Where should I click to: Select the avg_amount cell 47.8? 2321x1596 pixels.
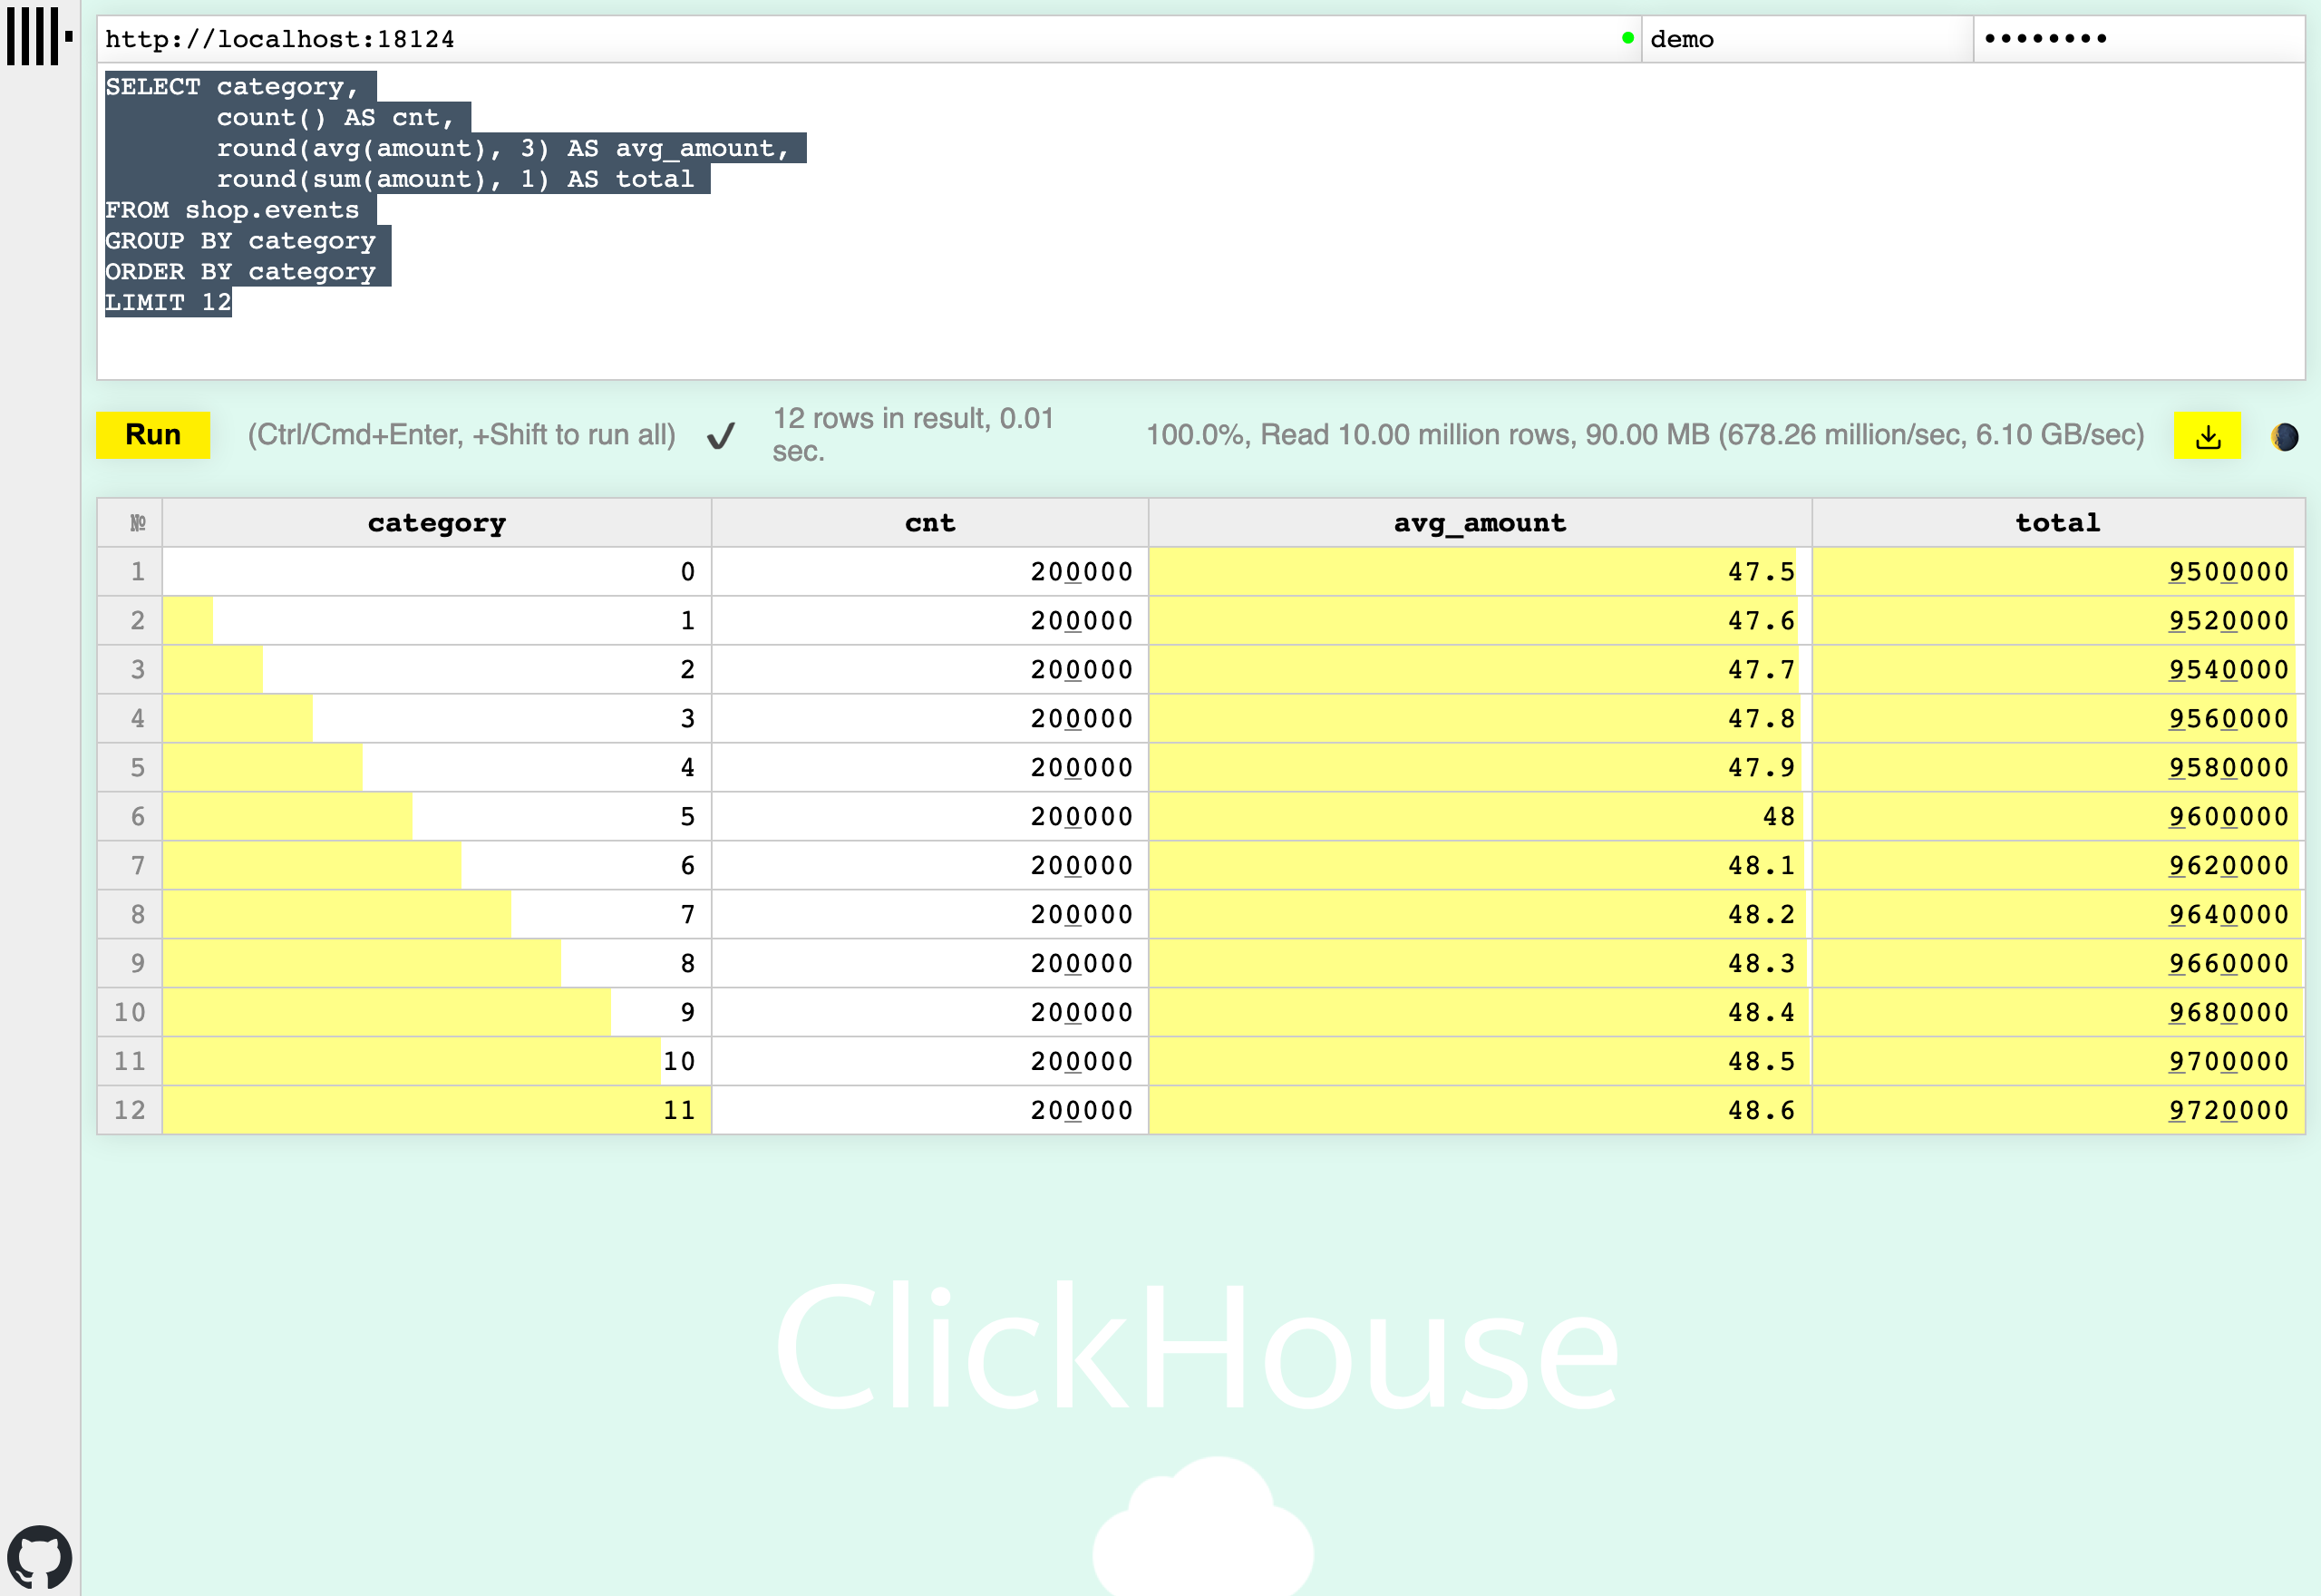tap(1481, 719)
